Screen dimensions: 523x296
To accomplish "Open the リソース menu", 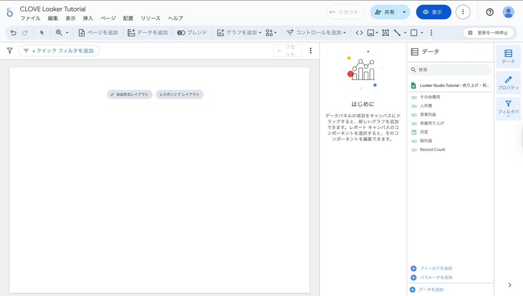I will [x=150, y=18].
